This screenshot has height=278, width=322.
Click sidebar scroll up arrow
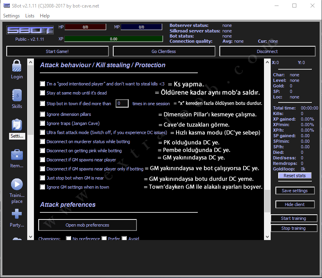pyautogui.click(x=30, y=62)
